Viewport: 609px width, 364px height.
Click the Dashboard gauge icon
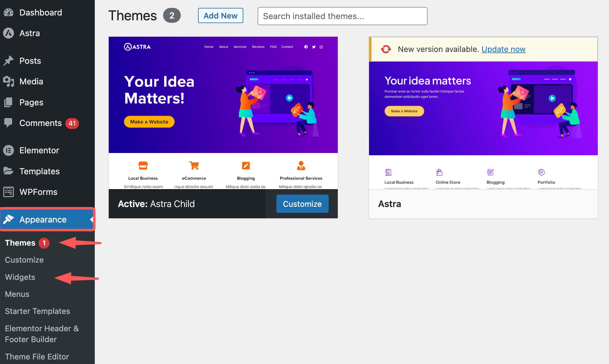9,12
